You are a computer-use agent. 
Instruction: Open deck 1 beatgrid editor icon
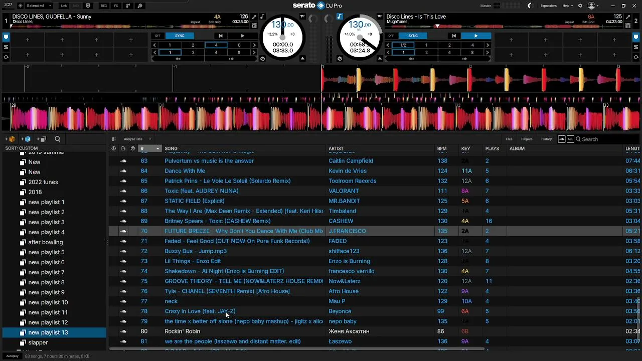point(254,25)
